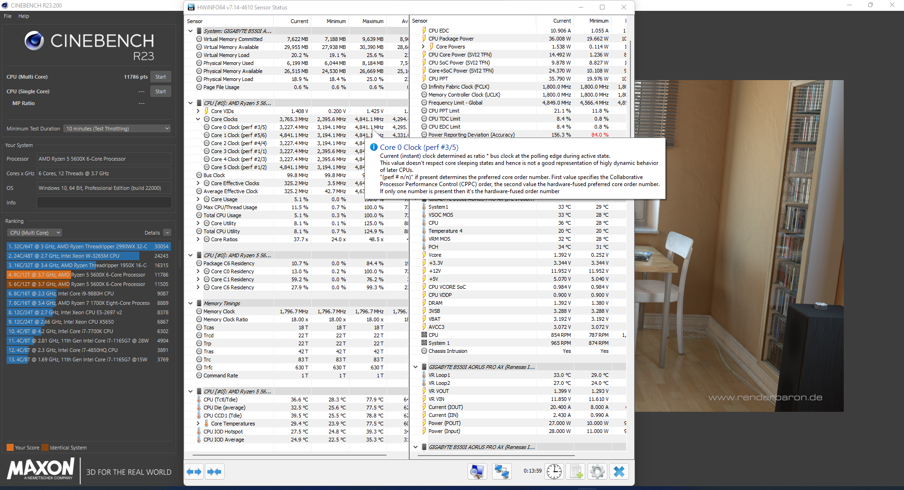The width and height of the screenshot is (904, 490).
Task: Click the chip icon of Memory Timings section
Action: point(199,303)
